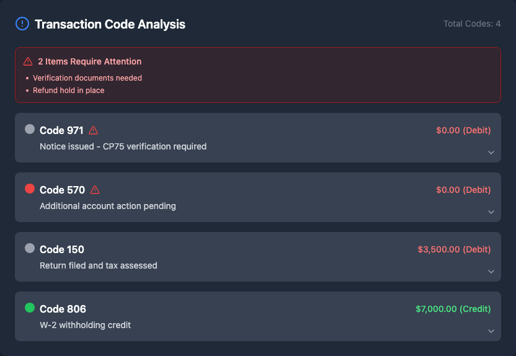Select the 'Refund hold in place' alert item
This screenshot has height=356, width=516.
coord(68,91)
